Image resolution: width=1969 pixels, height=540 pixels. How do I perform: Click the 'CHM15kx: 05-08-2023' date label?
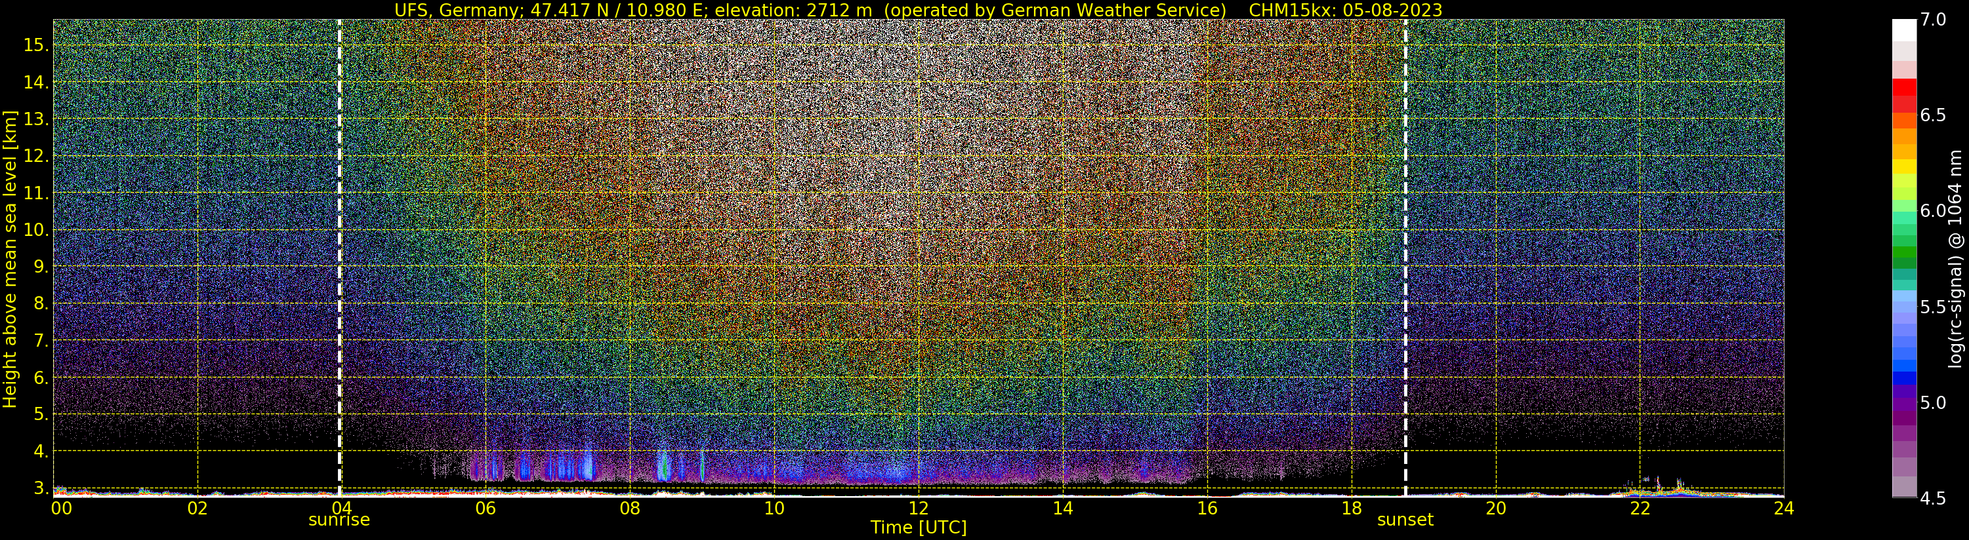tap(1345, 10)
